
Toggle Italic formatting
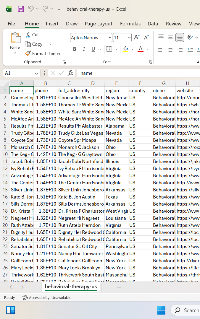[x=84, y=49]
